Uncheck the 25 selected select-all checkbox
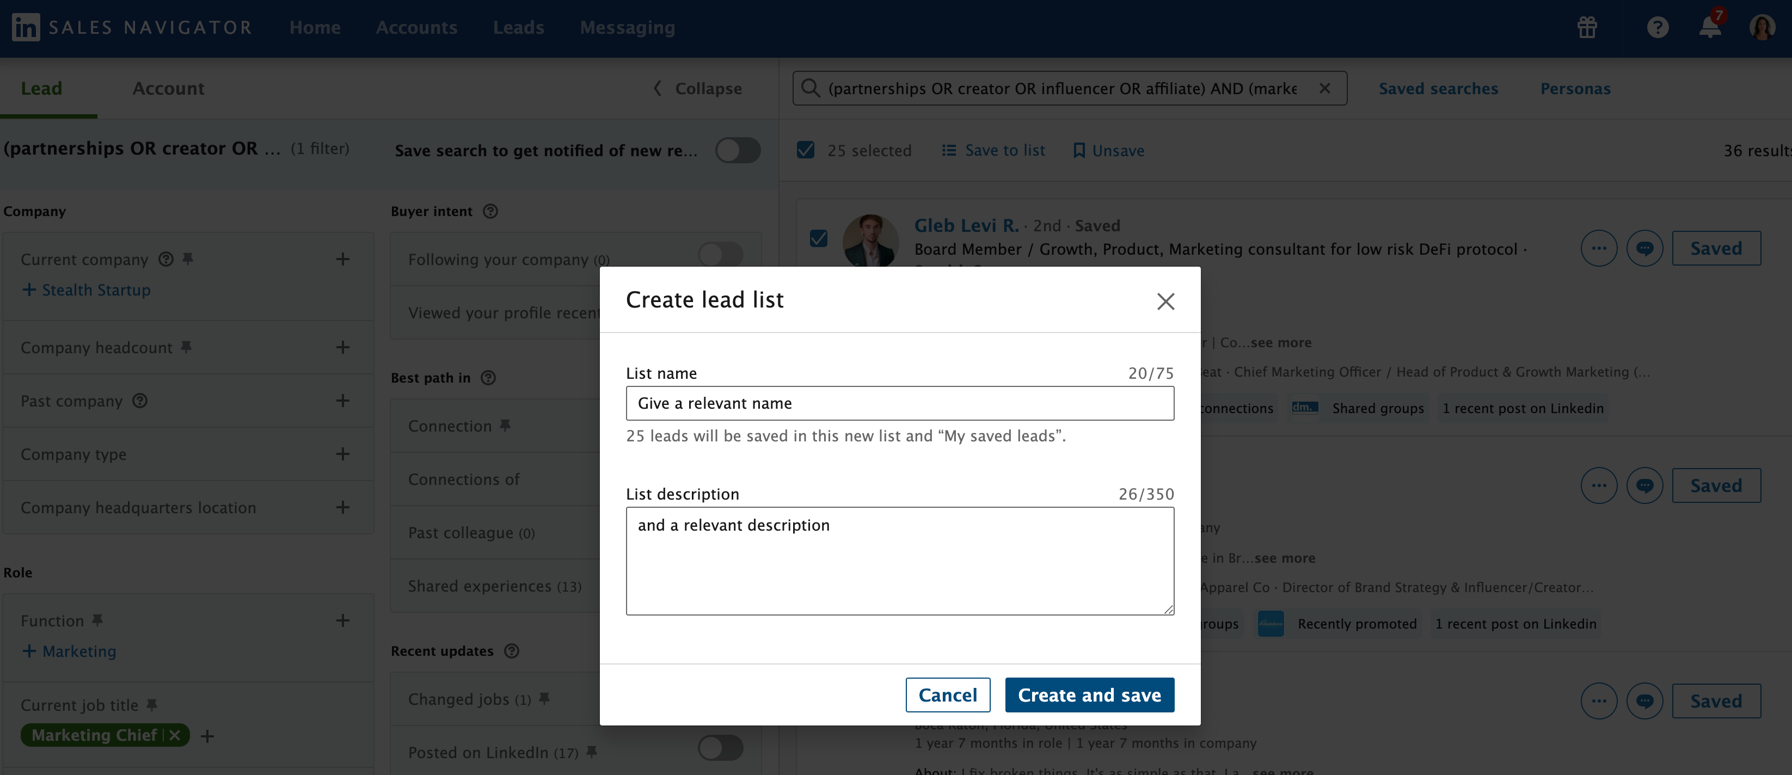Image resolution: width=1792 pixels, height=775 pixels. (806, 150)
